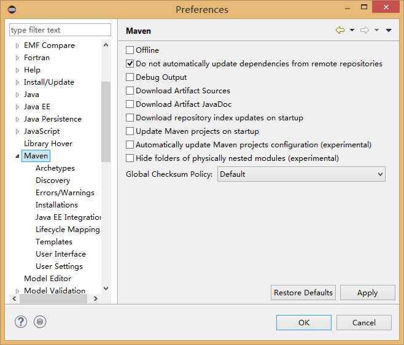Check Update Maven projects on startup
The width and height of the screenshot is (404, 345).
(130, 131)
